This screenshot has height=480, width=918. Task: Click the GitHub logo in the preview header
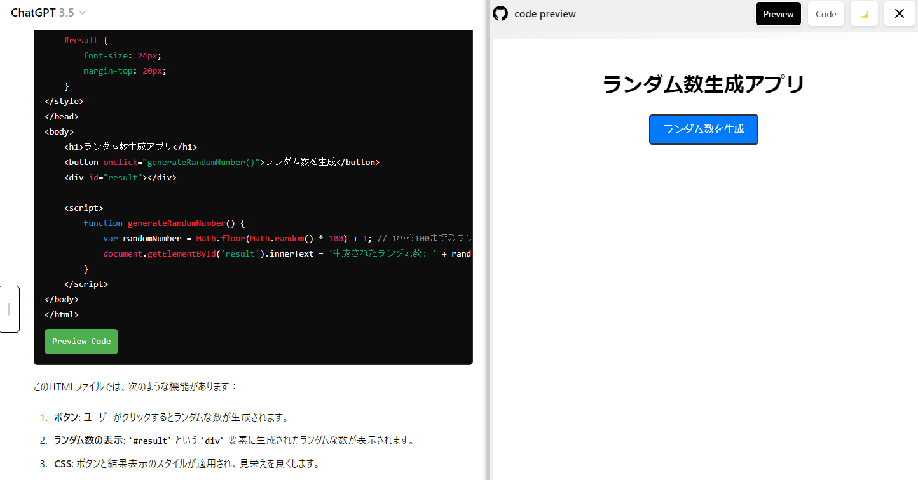pos(500,13)
